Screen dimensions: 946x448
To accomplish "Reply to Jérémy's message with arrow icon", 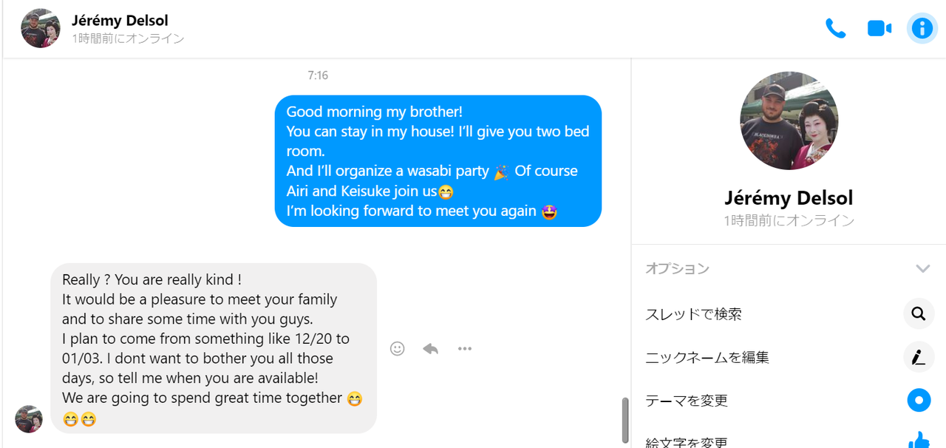I will 431,349.
